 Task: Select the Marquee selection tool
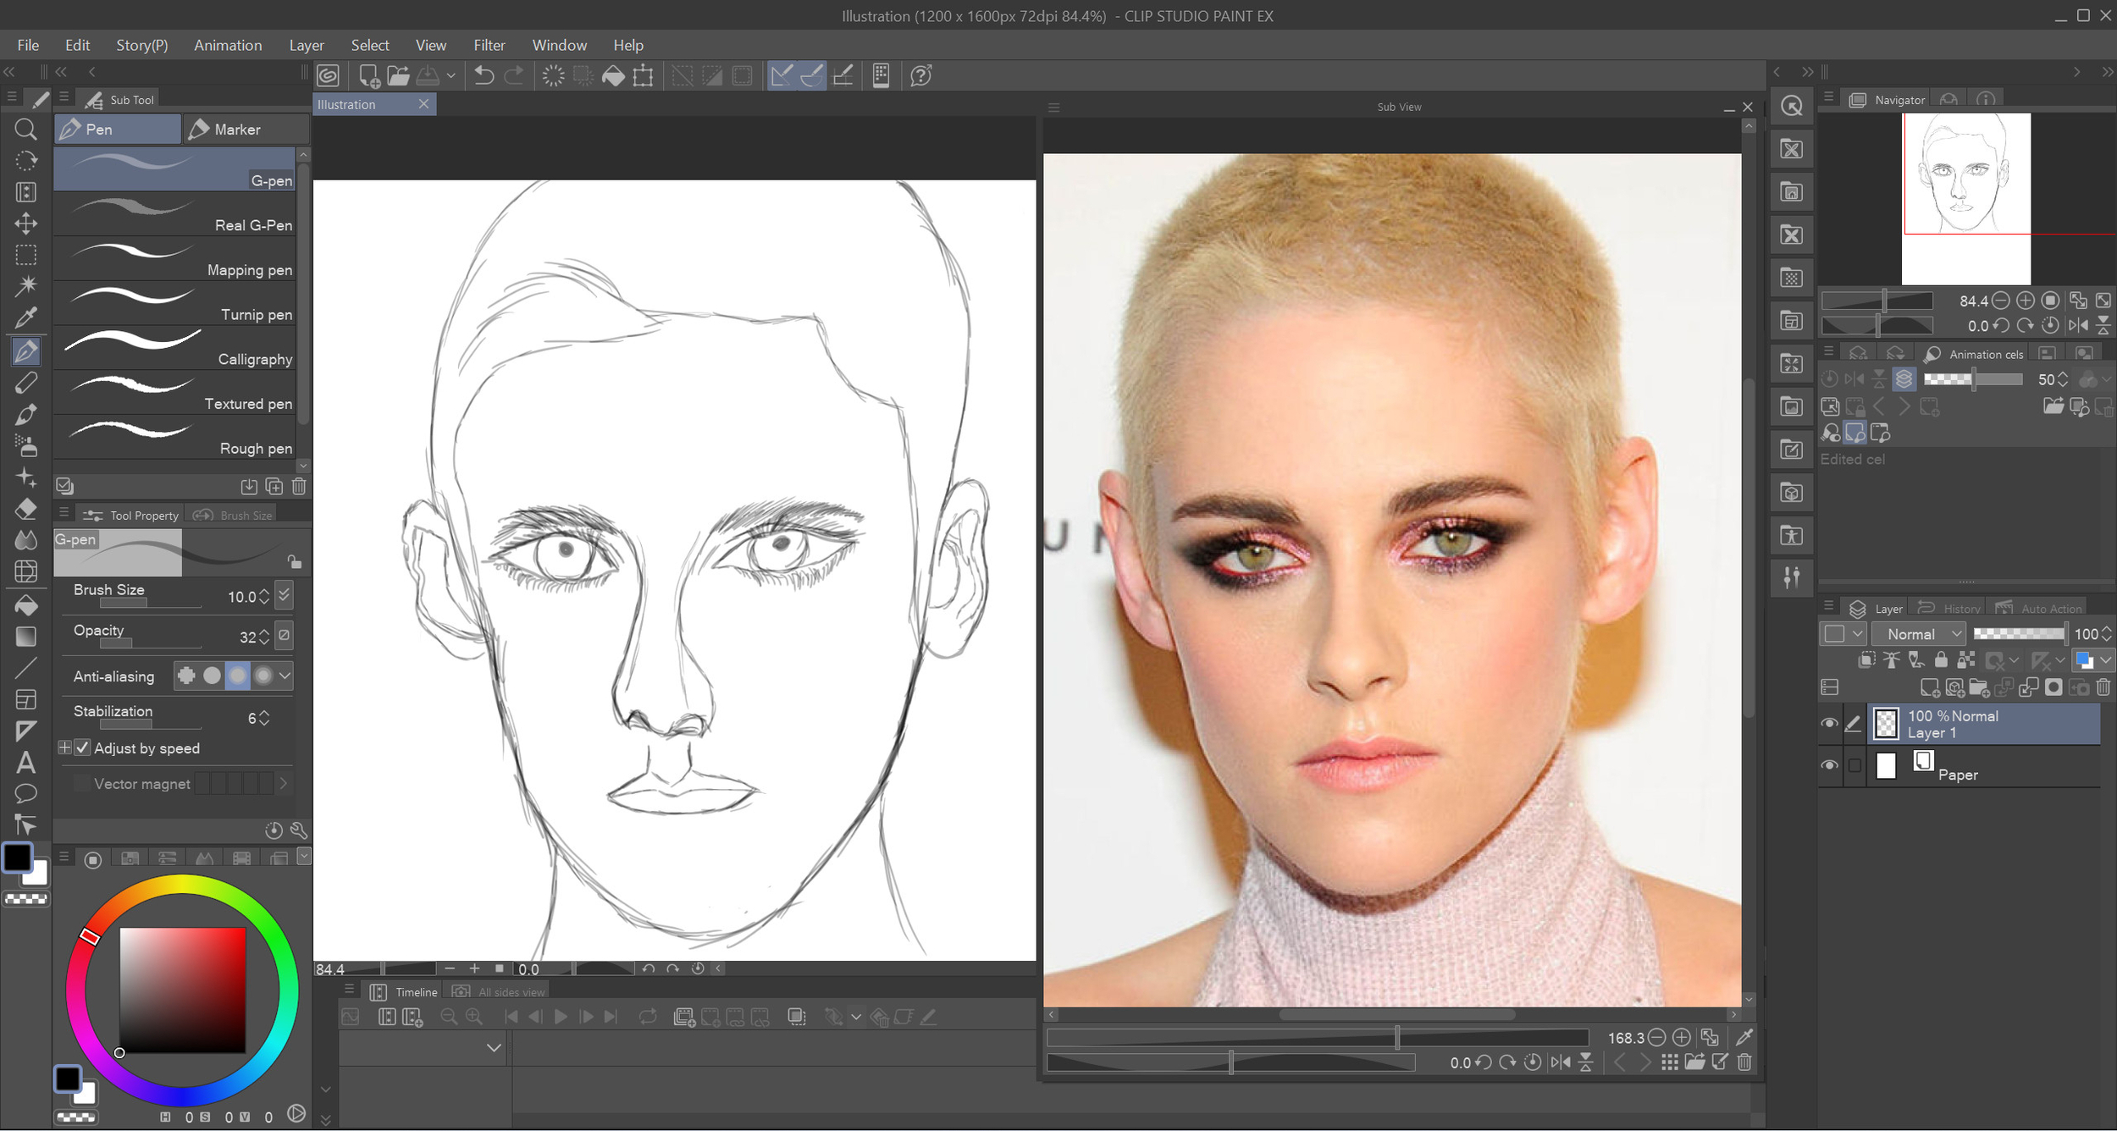point(25,255)
